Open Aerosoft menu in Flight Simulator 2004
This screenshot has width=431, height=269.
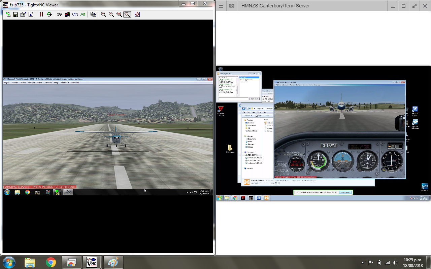click(48, 82)
